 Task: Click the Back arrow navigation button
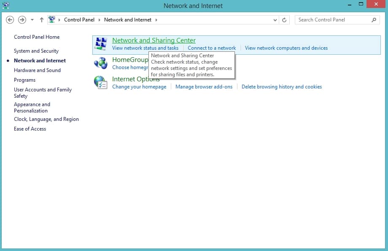tap(10, 20)
